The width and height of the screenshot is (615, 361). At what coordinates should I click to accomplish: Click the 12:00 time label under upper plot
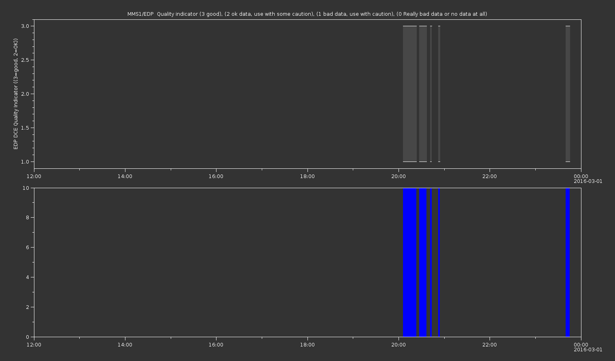click(34, 176)
